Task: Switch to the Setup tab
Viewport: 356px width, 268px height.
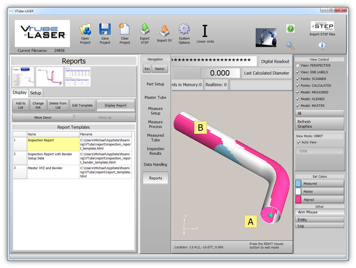Action: (x=35, y=93)
